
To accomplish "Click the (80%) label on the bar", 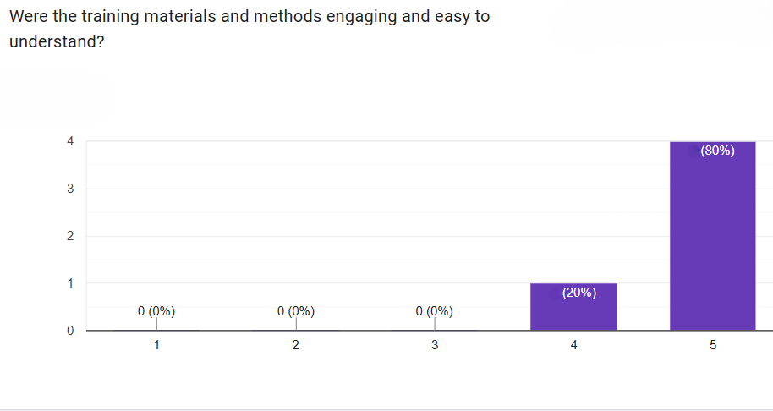I will 718,151.
